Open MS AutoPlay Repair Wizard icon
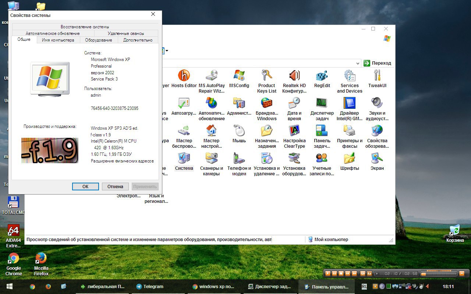The height and width of the screenshot is (294, 471). (212, 81)
